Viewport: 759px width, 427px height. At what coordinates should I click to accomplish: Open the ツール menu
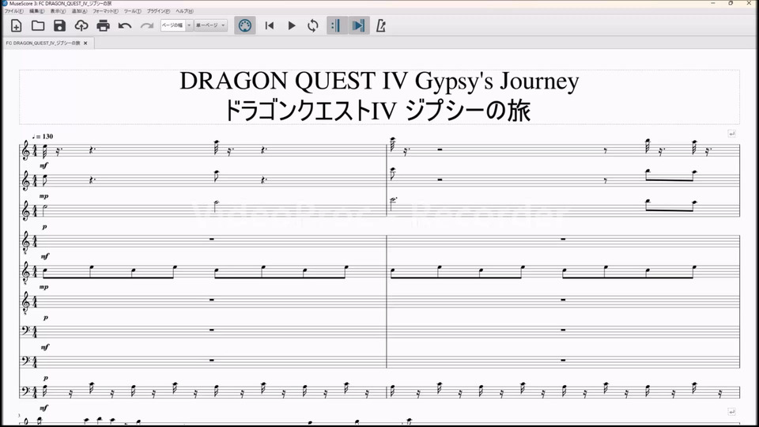point(133,11)
